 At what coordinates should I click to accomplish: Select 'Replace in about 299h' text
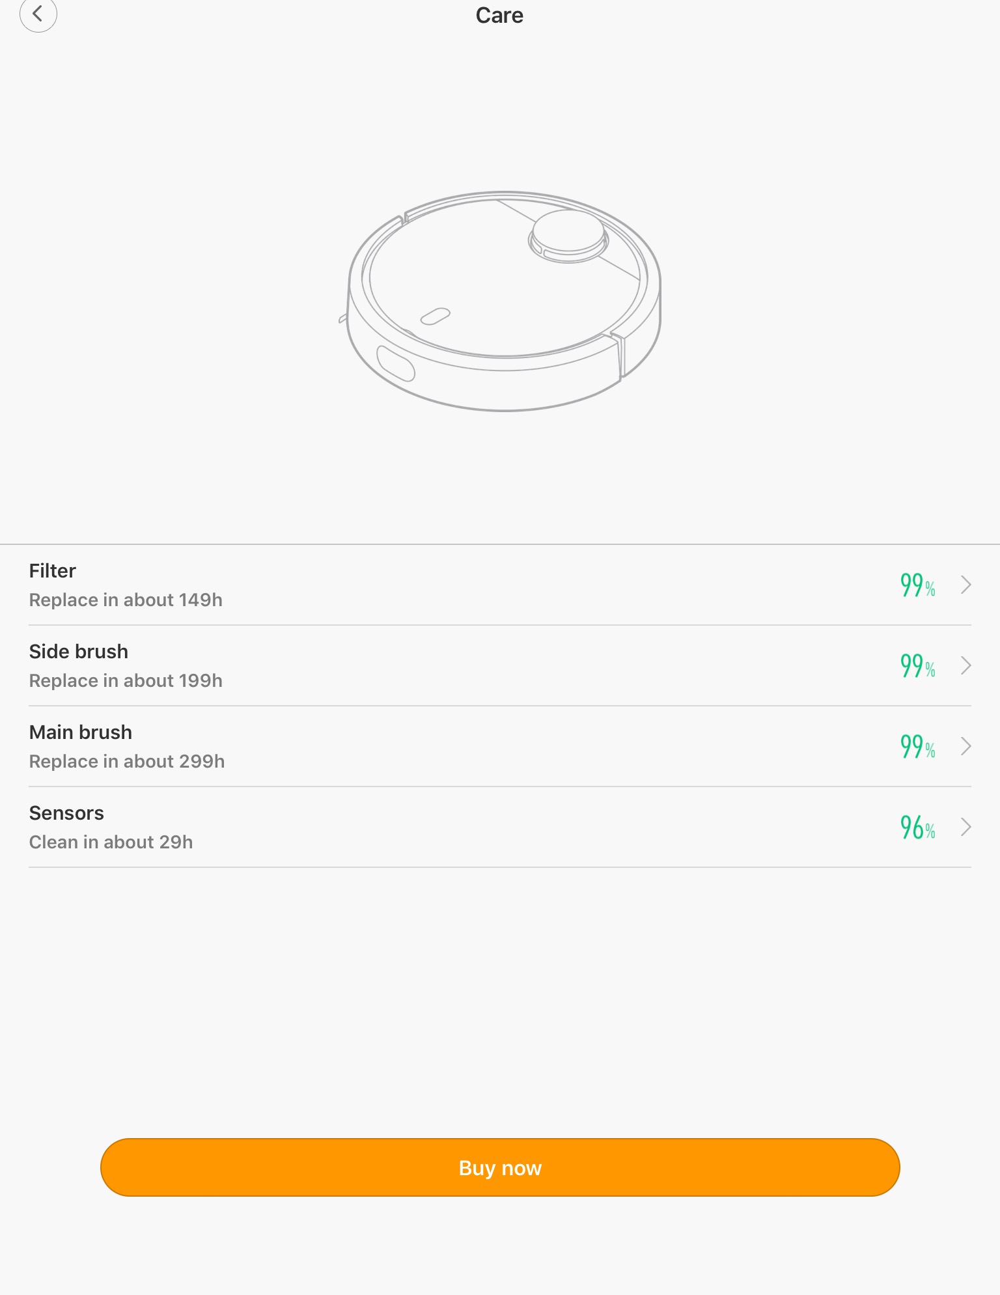(x=127, y=762)
